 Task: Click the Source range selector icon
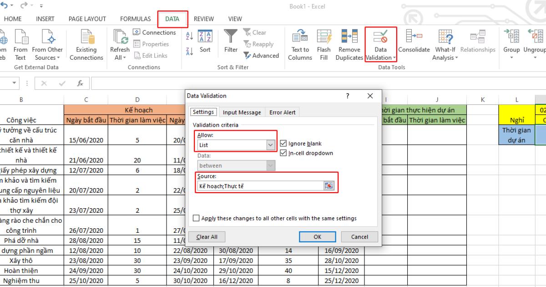pos(329,186)
